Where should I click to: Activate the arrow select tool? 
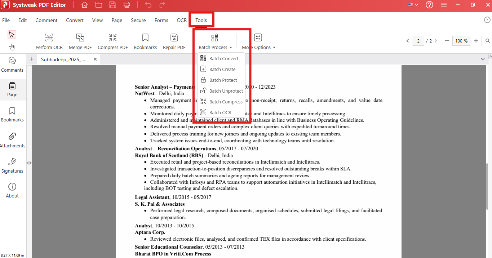click(12, 35)
